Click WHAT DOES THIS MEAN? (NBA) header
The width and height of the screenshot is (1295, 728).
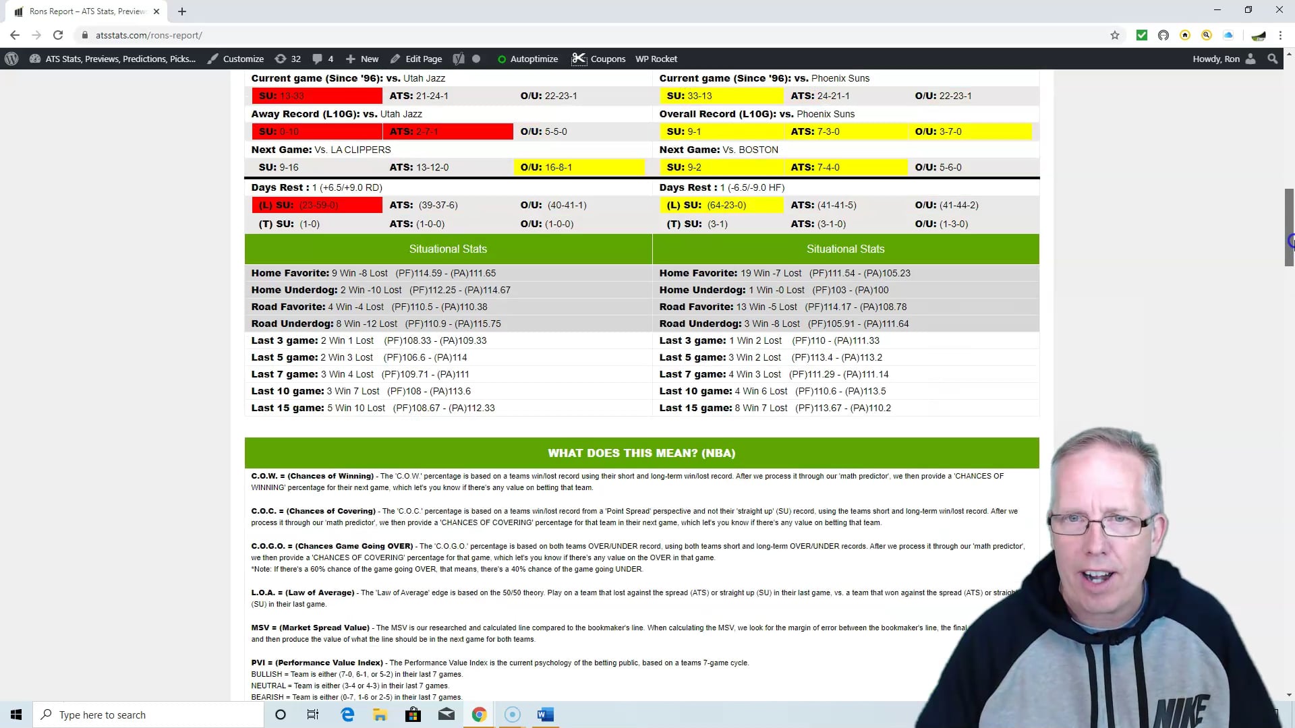pyautogui.click(x=641, y=453)
